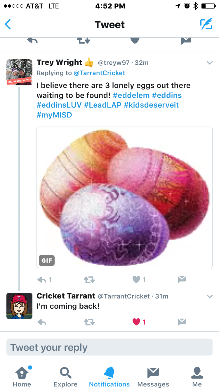Viewport: 219px width, 390px height.
Task: Go back using the back arrow
Action: 8,25
